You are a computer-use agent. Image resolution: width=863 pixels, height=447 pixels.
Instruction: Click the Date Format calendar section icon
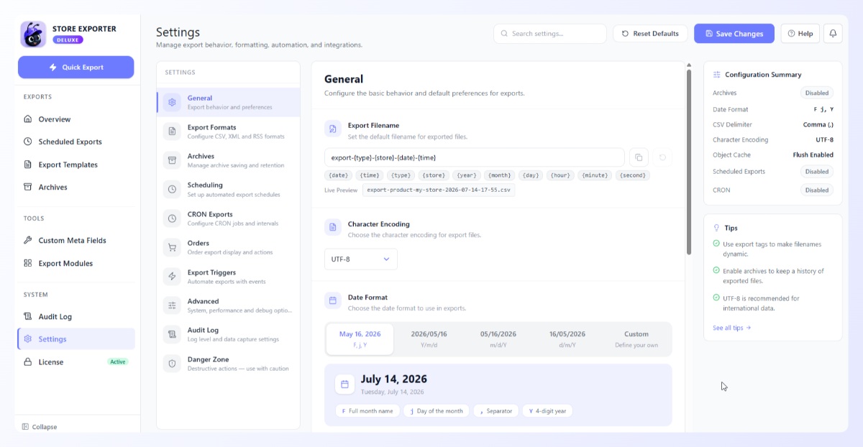pyautogui.click(x=333, y=301)
